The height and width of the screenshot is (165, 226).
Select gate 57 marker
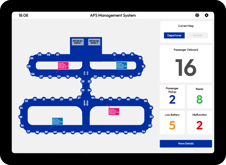(x=117, y=132)
